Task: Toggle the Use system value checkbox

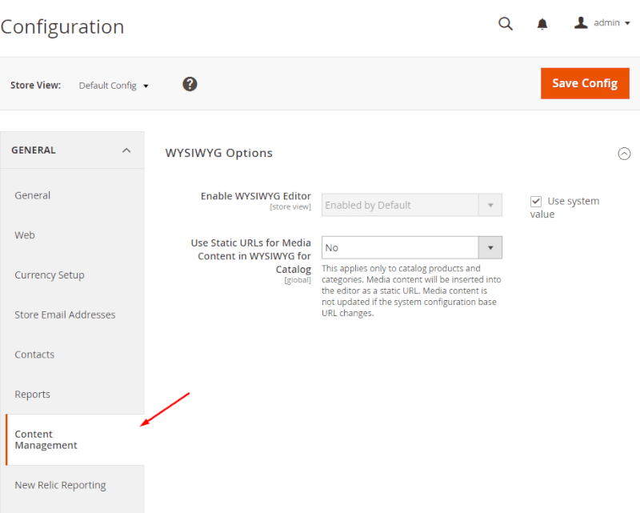Action: [x=536, y=202]
